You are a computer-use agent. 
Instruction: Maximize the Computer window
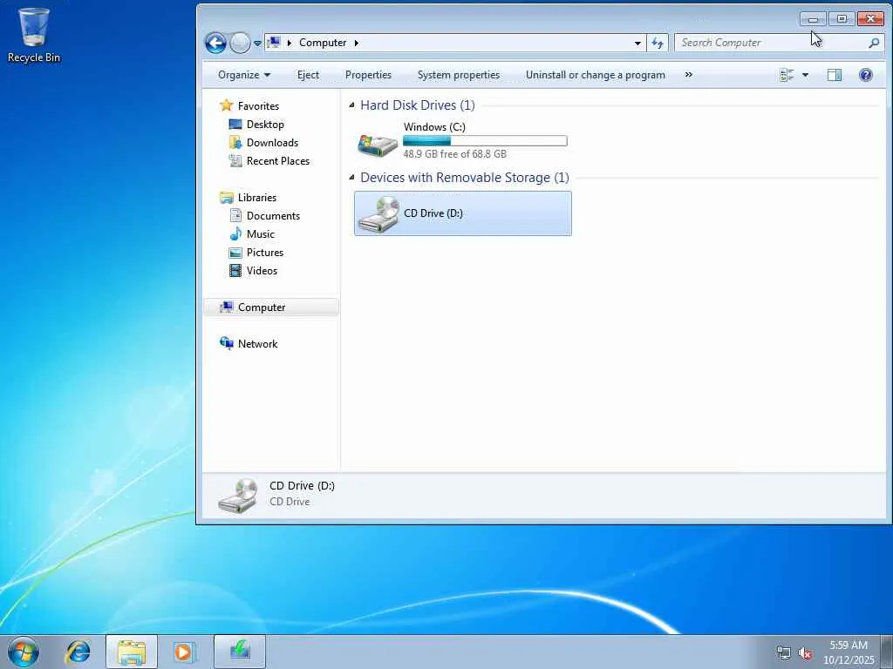tap(842, 19)
